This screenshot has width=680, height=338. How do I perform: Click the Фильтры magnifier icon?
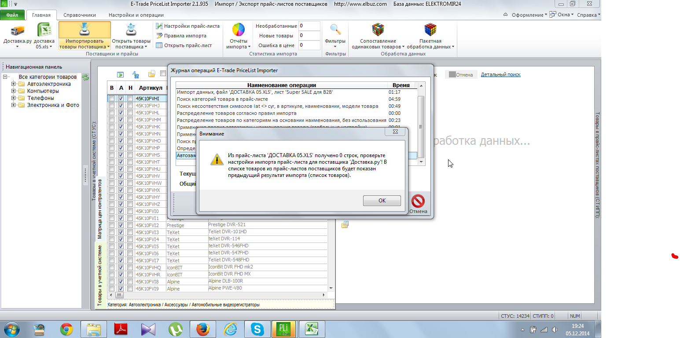[x=335, y=30]
